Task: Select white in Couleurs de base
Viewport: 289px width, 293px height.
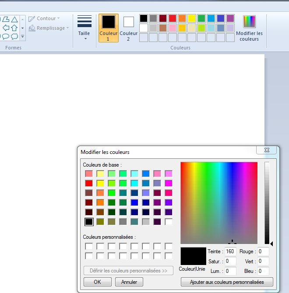Action: click(x=169, y=222)
